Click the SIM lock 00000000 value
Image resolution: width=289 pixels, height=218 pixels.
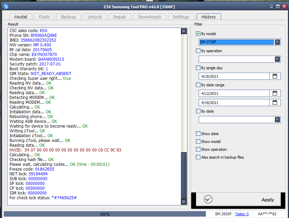[37, 193]
